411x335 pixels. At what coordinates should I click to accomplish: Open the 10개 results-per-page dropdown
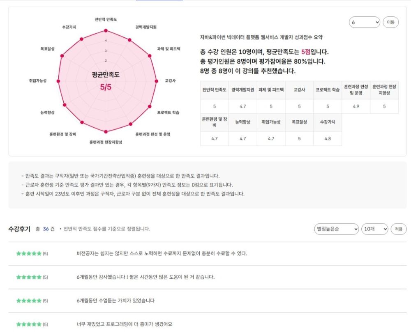[374, 229]
